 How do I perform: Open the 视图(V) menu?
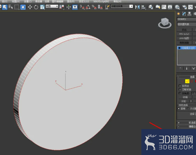click(x=16, y=1)
